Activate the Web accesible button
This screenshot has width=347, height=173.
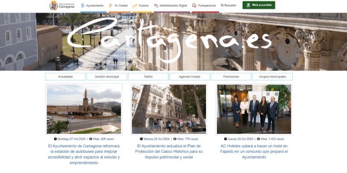pos(259,5)
